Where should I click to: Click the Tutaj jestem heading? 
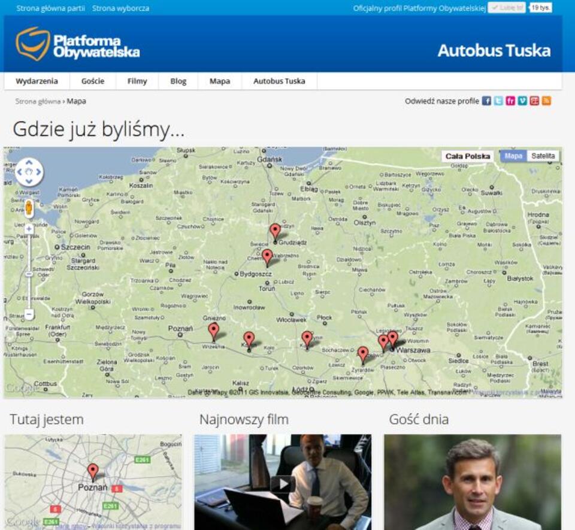click(x=47, y=419)
